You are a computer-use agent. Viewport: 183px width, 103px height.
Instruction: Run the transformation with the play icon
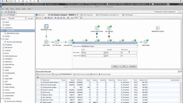[37, 18]
